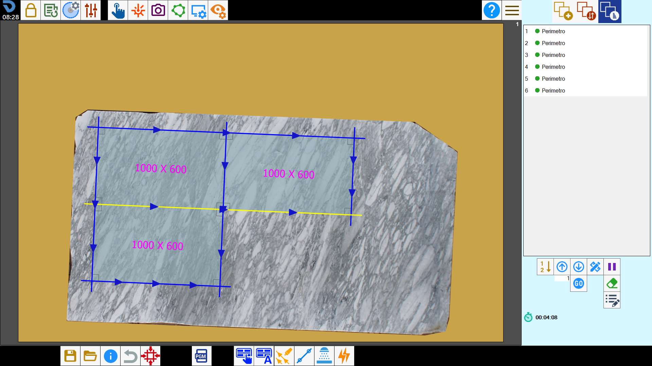Open file with folder icon
Viewport: 652px width, 366px height.
click(x=90, y=356)
